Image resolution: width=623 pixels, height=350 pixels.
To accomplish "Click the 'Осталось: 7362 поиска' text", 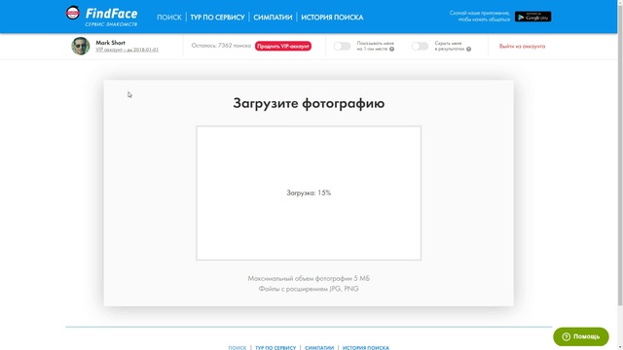I will 221,46.
